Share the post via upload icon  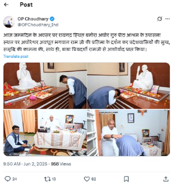pyautogui.click(x=166, y=179)
